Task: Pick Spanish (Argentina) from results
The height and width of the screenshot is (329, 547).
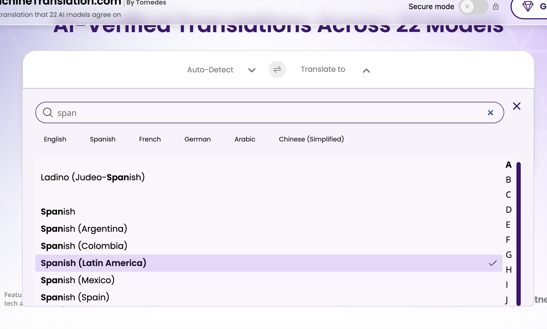Action: [84, 229]
